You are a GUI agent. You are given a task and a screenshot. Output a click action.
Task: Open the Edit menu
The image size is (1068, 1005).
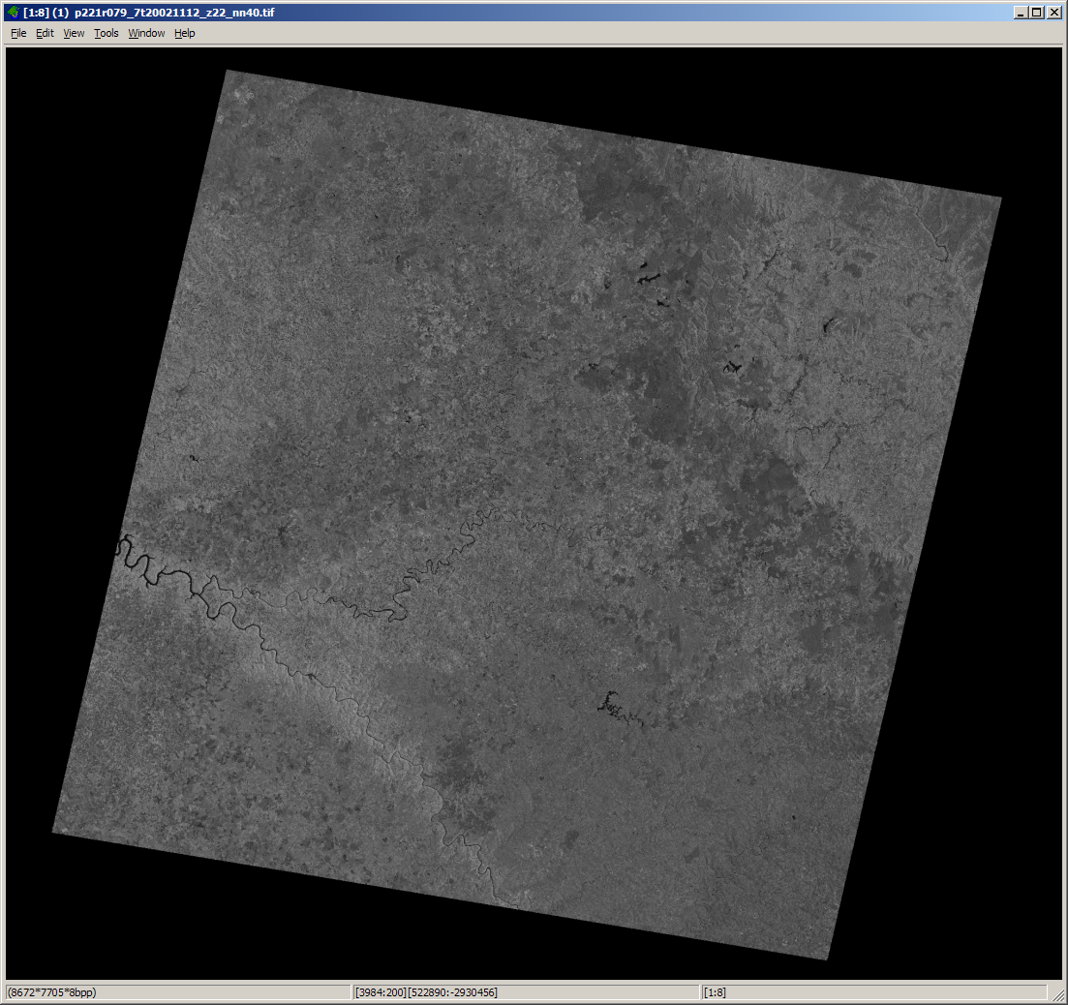coord(45,33)
